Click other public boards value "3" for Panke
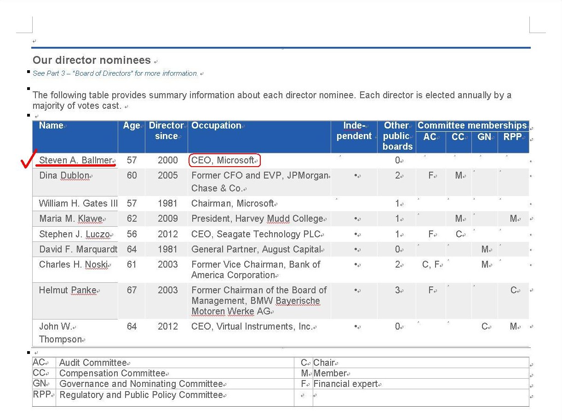Viewport: 562px width, 420px height. coord(397,290)
